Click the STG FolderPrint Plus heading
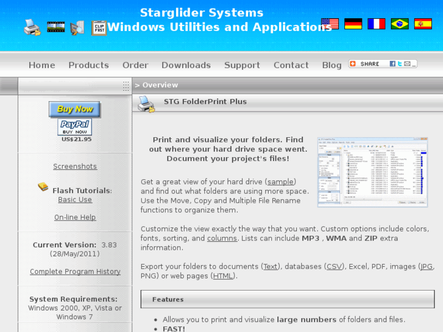Image resolution: width=443 pixels, height=332 pixels. tap(205, 102)
